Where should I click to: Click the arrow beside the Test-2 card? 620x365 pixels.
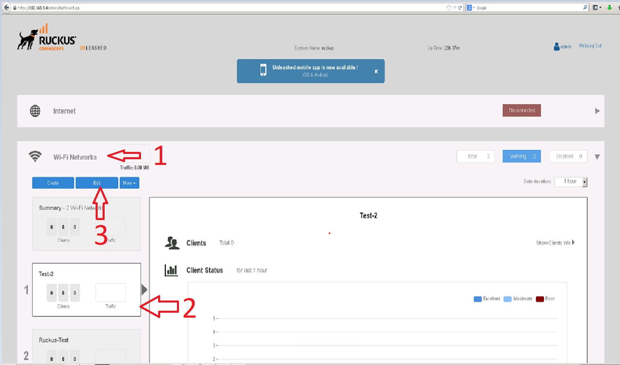click(x=144, y=289)
